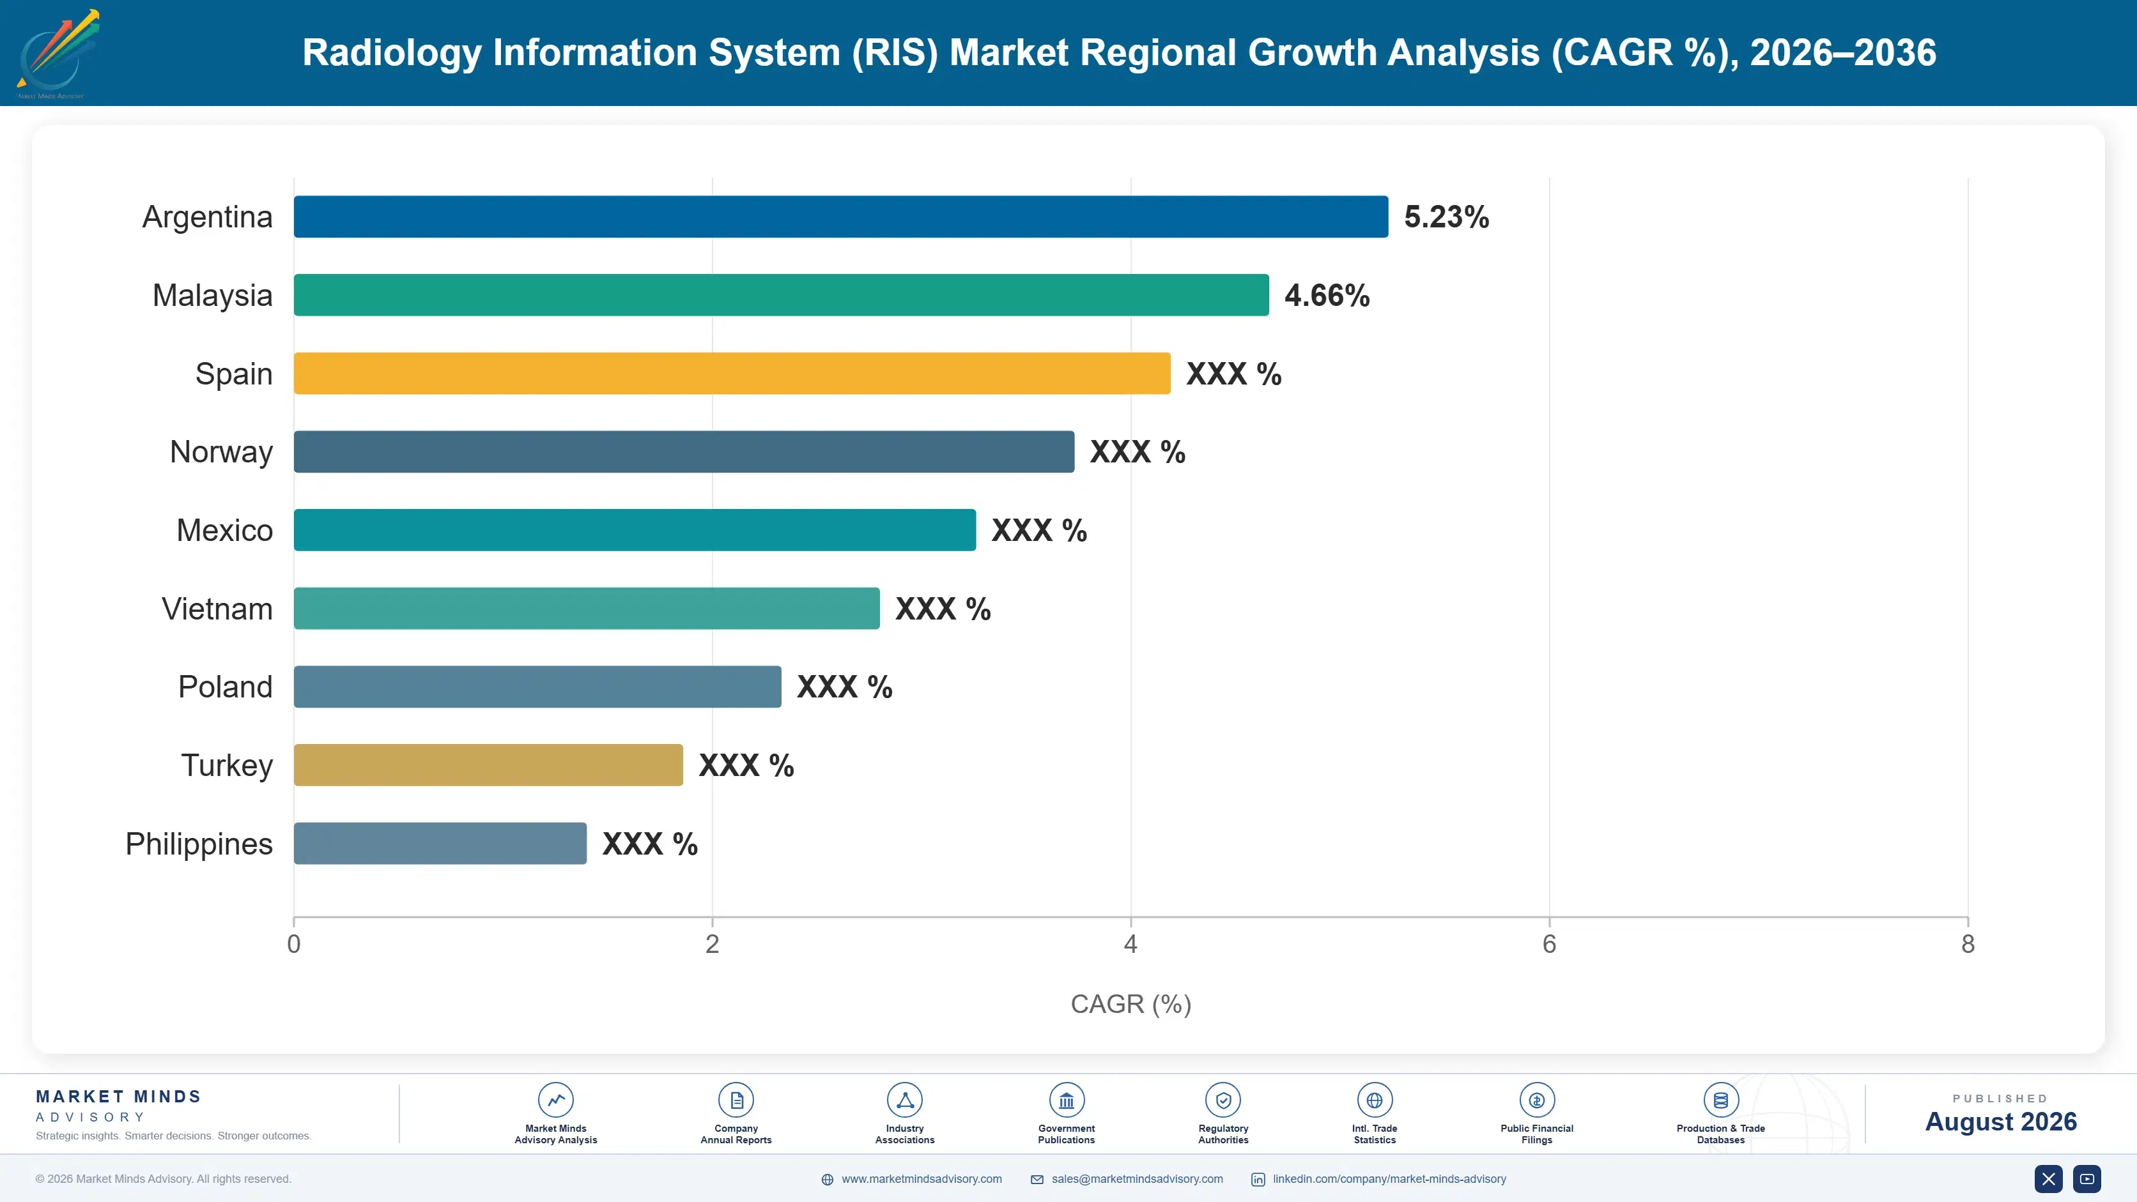
Task: Open the YouTube icon in footer
Action: (x=2087, y=1179)
